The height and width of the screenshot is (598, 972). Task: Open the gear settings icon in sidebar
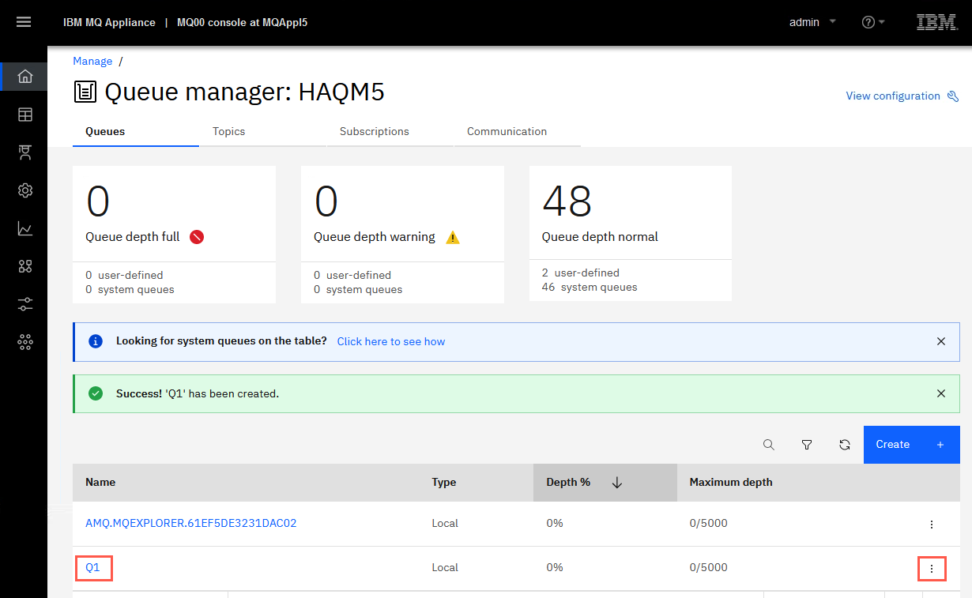pyautogui.click(x=25, y=190)
